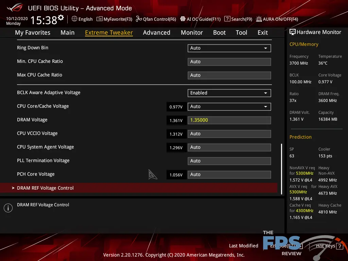The image size is (348, 261).
Task: Click the 1.296V System Agent reading
Action: [x=176, y=147]
